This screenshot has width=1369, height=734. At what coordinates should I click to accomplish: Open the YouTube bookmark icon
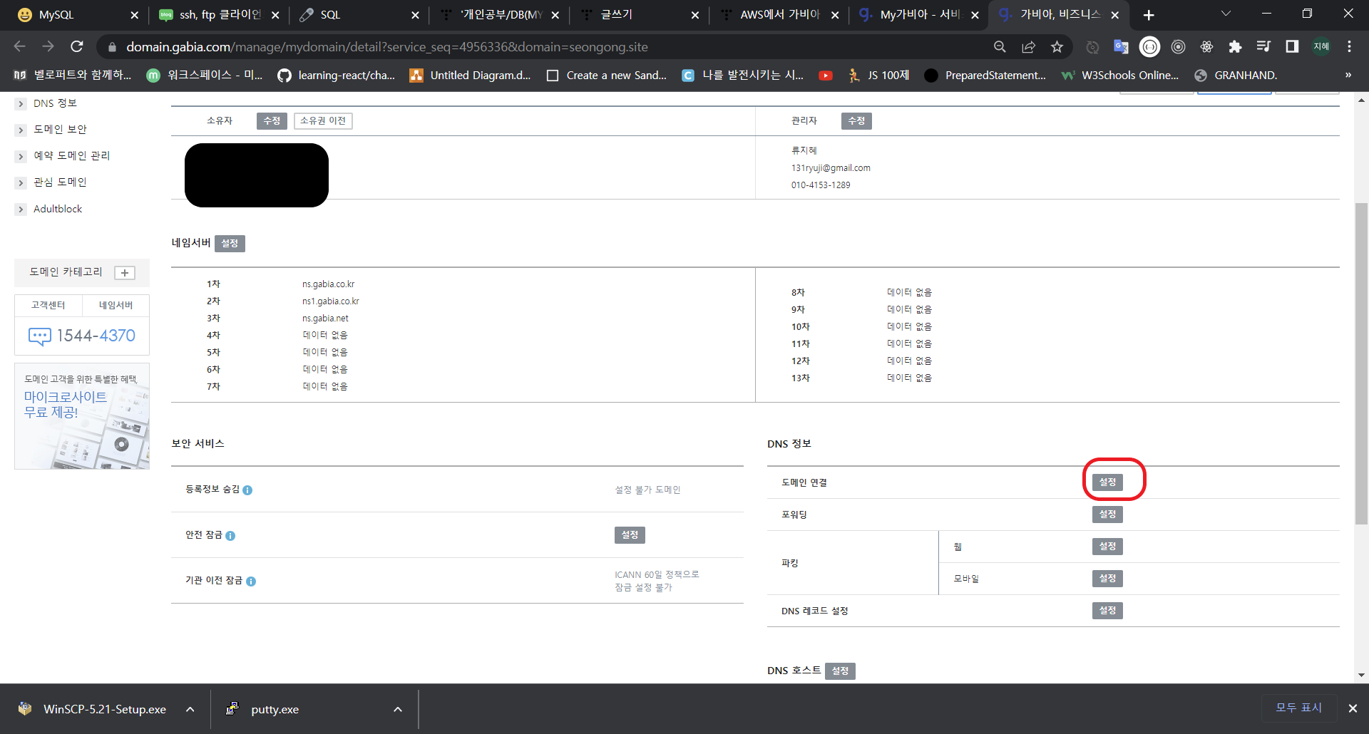(x=826, y=75)
